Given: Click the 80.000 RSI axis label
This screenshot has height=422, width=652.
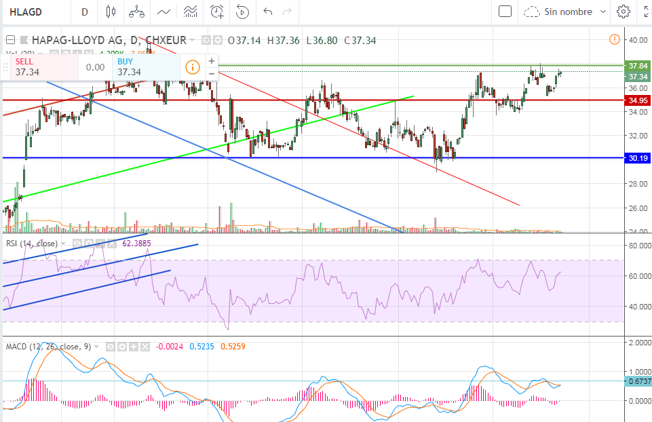Looking at the screenshot, I should (640, 246).
